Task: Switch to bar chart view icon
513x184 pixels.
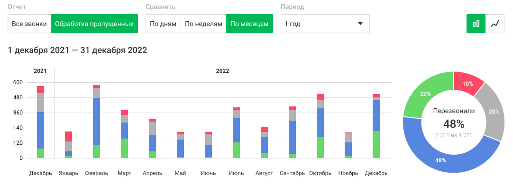Action: click(x=476, y=24)
